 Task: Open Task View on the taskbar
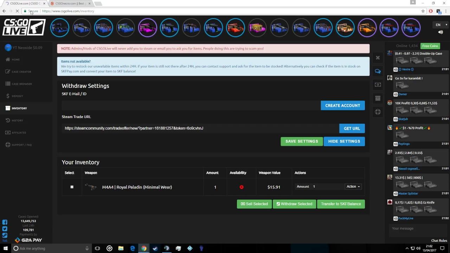tap(97, 248)
